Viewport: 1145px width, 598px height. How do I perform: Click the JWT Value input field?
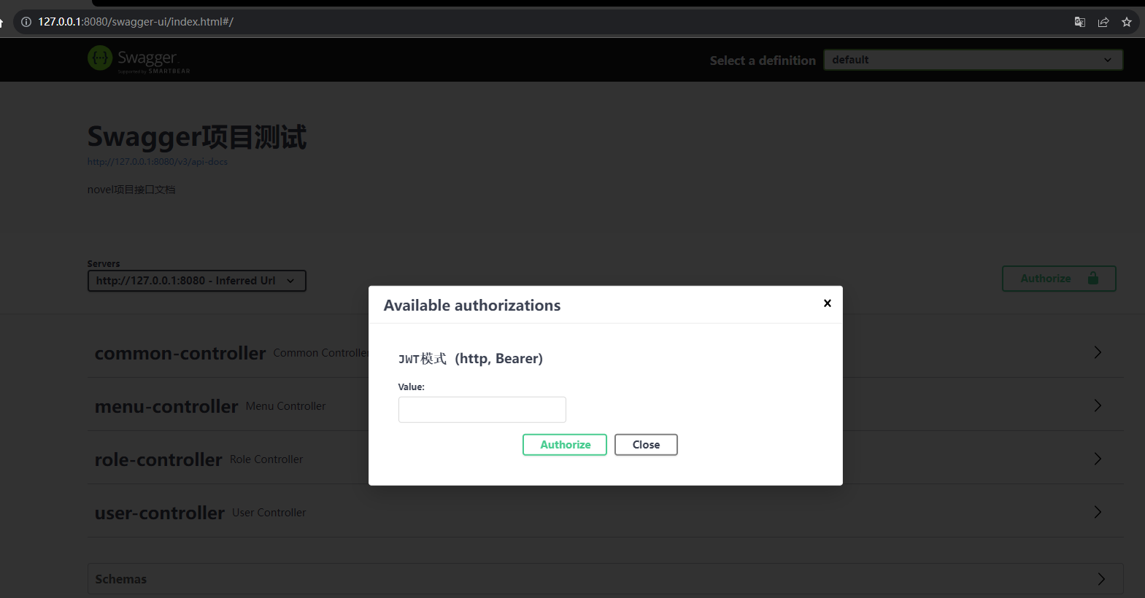(482, 410)
